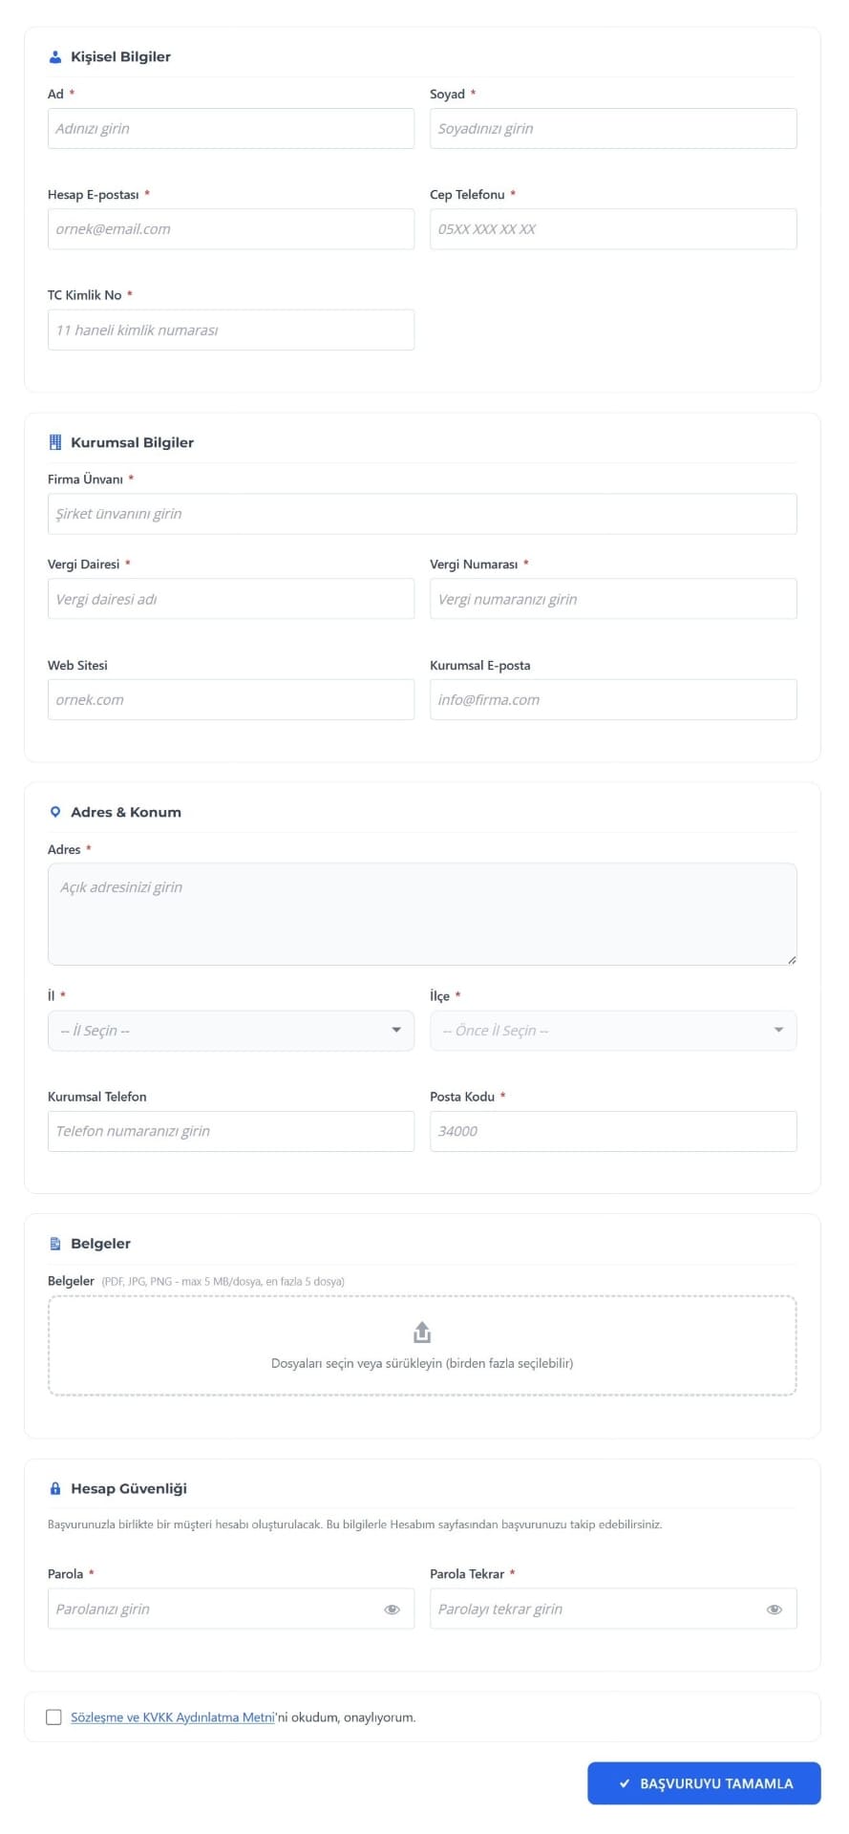Click the document icon beside Belgeler heading
This screenshot has height=1834, width=849.
(54, 1244)
